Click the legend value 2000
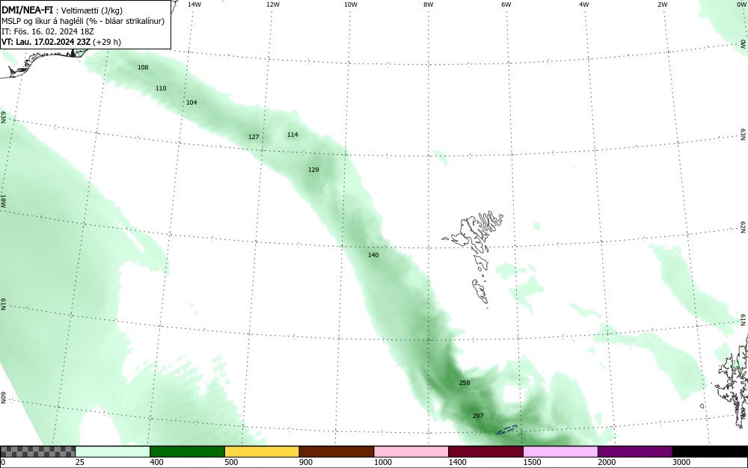 [607, 462]
